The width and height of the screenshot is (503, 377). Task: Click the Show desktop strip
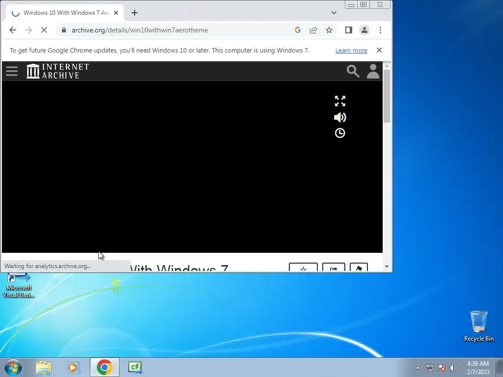click(x=500, y=367)
